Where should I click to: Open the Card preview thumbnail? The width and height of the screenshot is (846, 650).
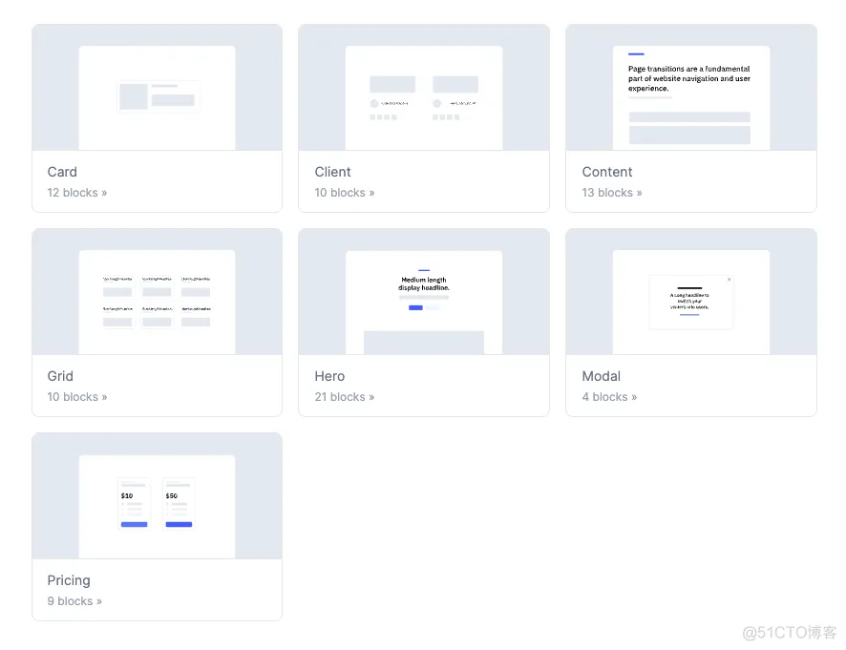[157, 88]
